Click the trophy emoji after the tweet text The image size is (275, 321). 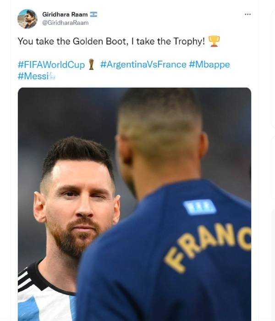(214, 41)
